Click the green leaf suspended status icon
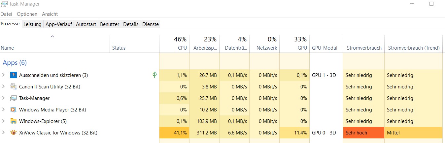445x143 pixels. [154, 75]
